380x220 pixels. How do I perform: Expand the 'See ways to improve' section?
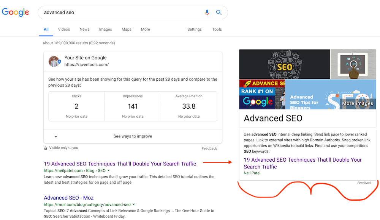(x=133, y=136)
